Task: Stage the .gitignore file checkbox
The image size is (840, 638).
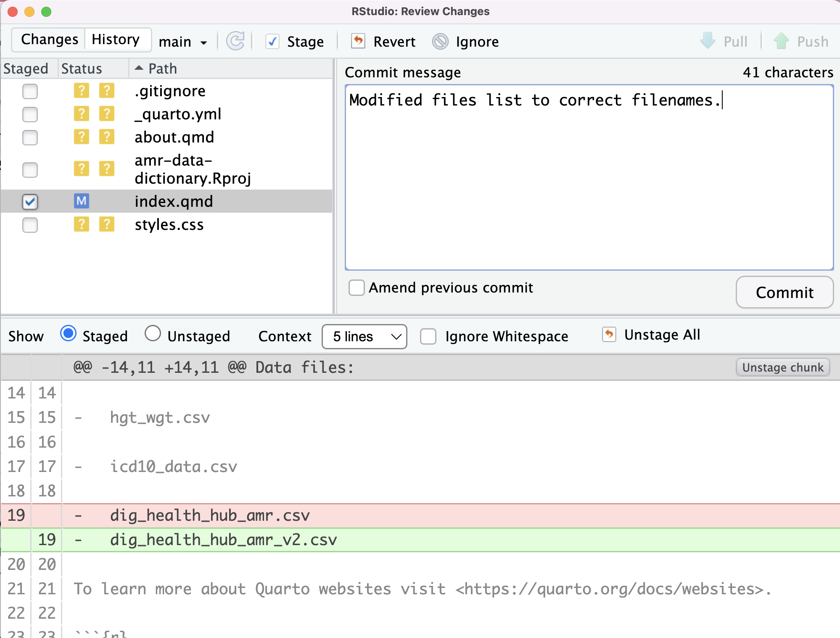Action: tap(30, 91)
